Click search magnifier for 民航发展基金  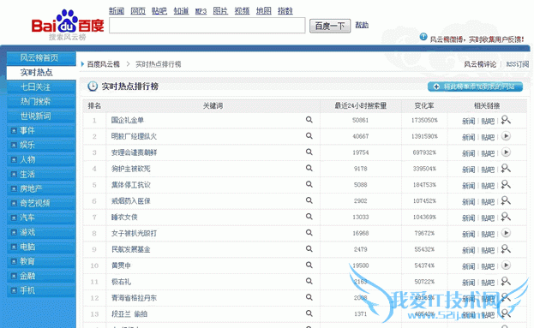tap(309, 248)
